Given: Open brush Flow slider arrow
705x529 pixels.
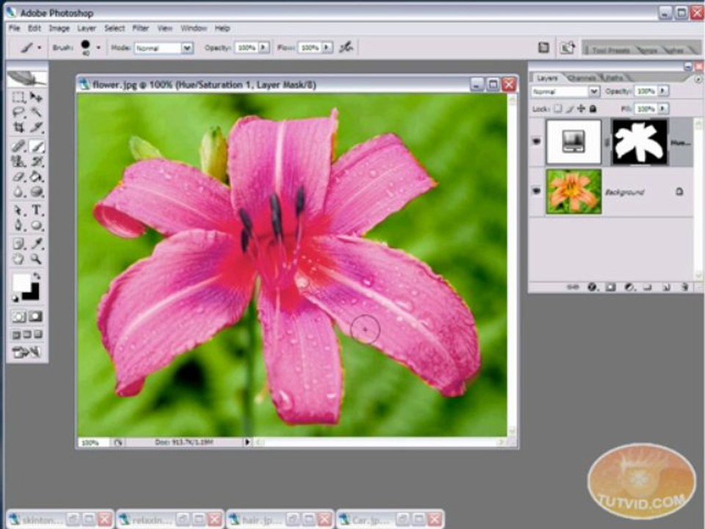Looking at the screenshot, I should click(x=328, y=47).
